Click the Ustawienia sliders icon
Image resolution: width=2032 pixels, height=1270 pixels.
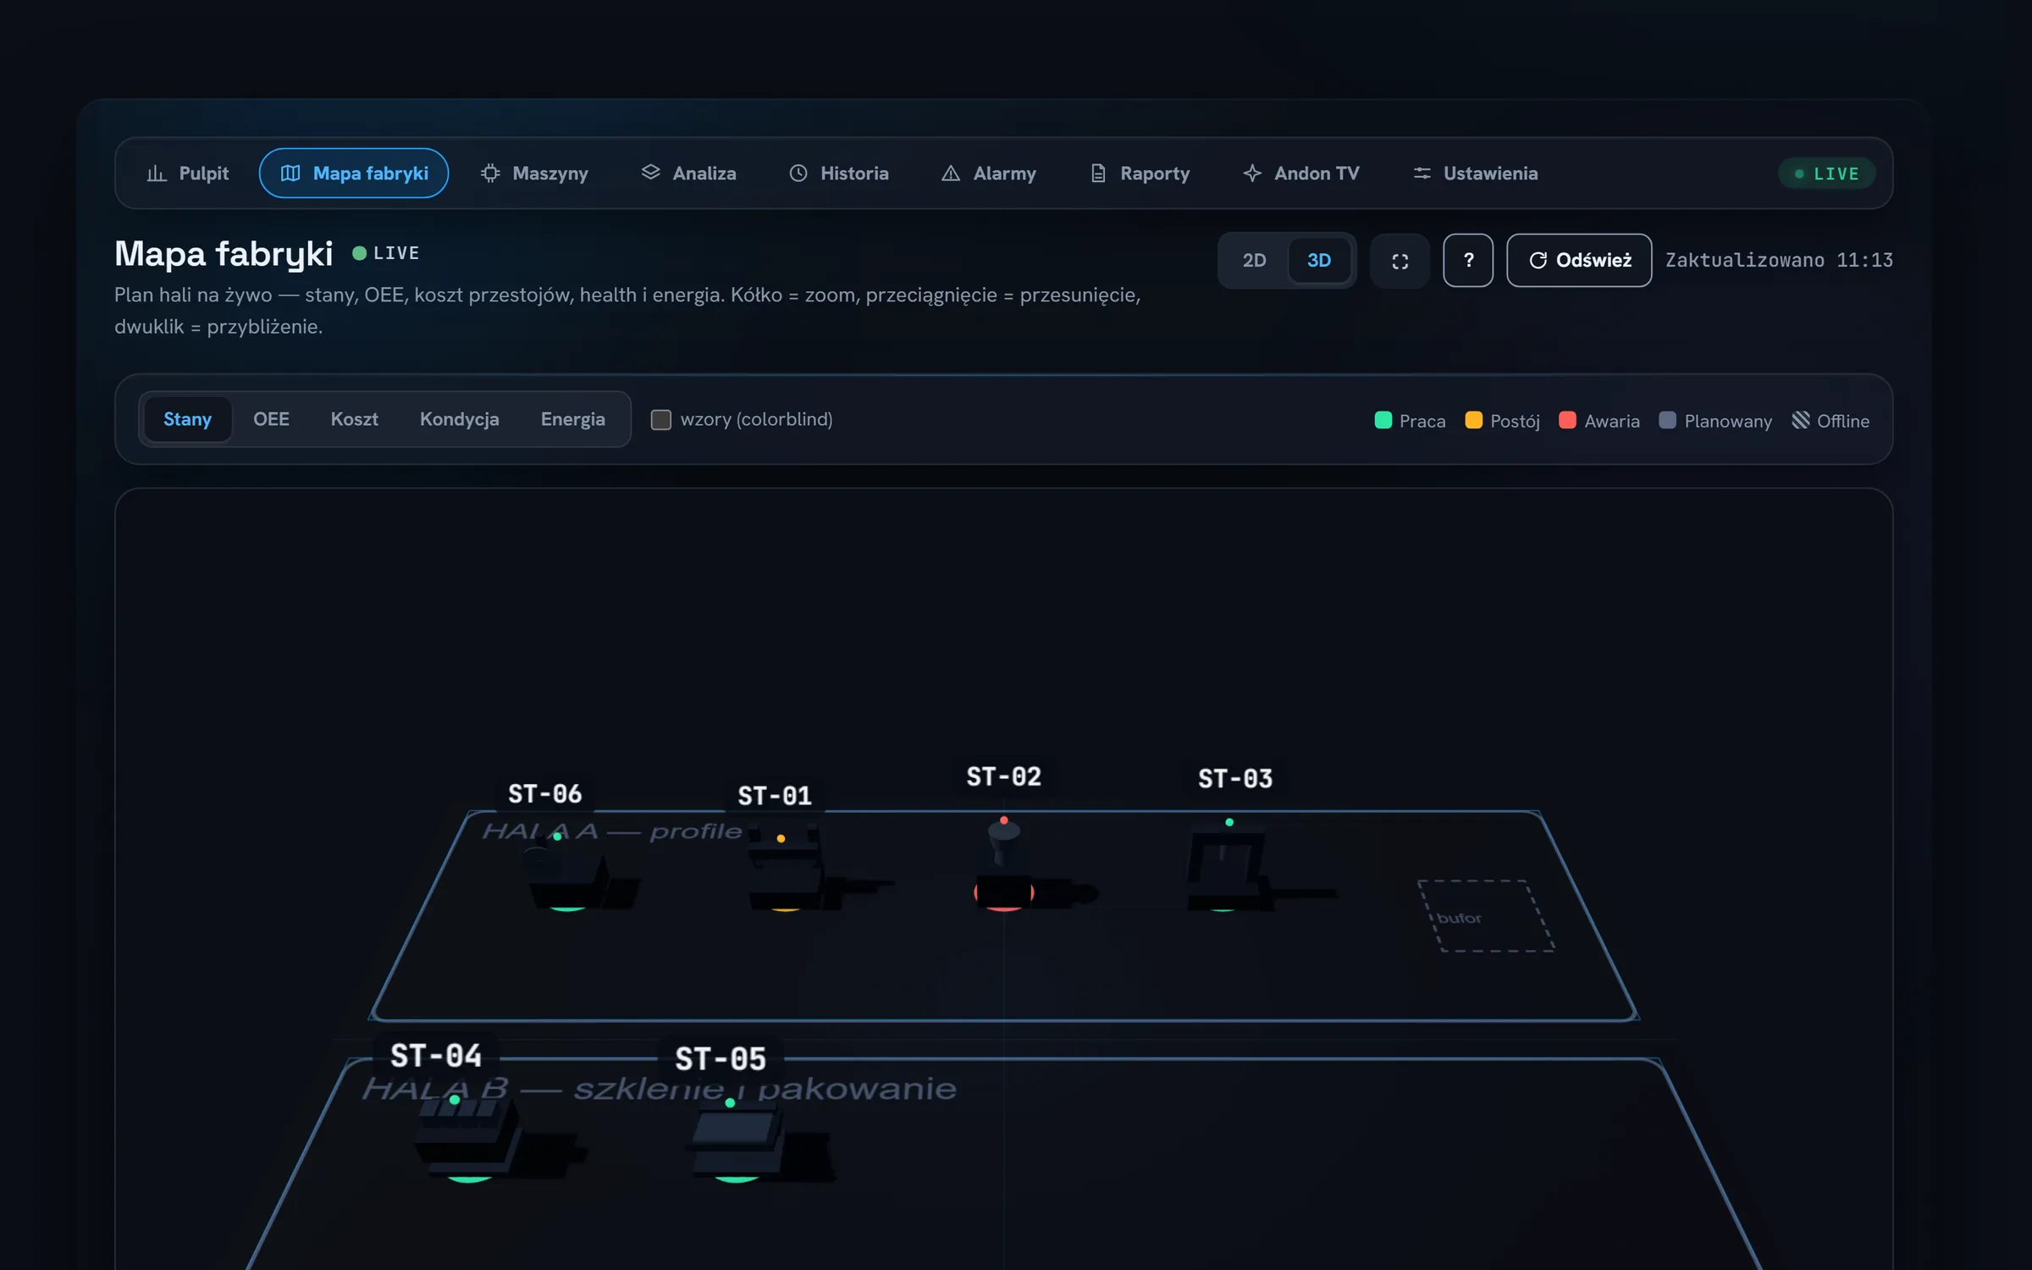pos(1422,174)
